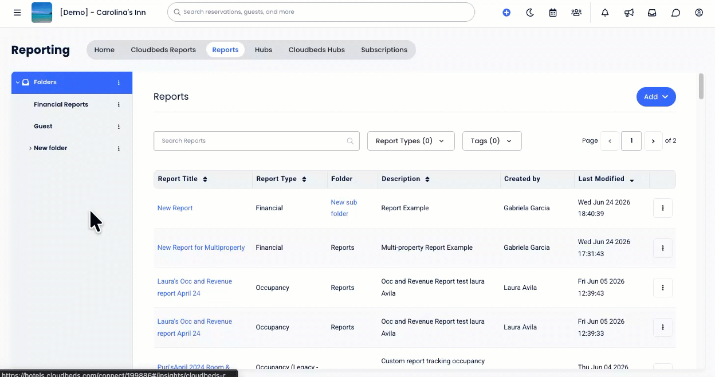
Task: Open first Laura's Occ and Revenue report
Action: click(195, 288)
